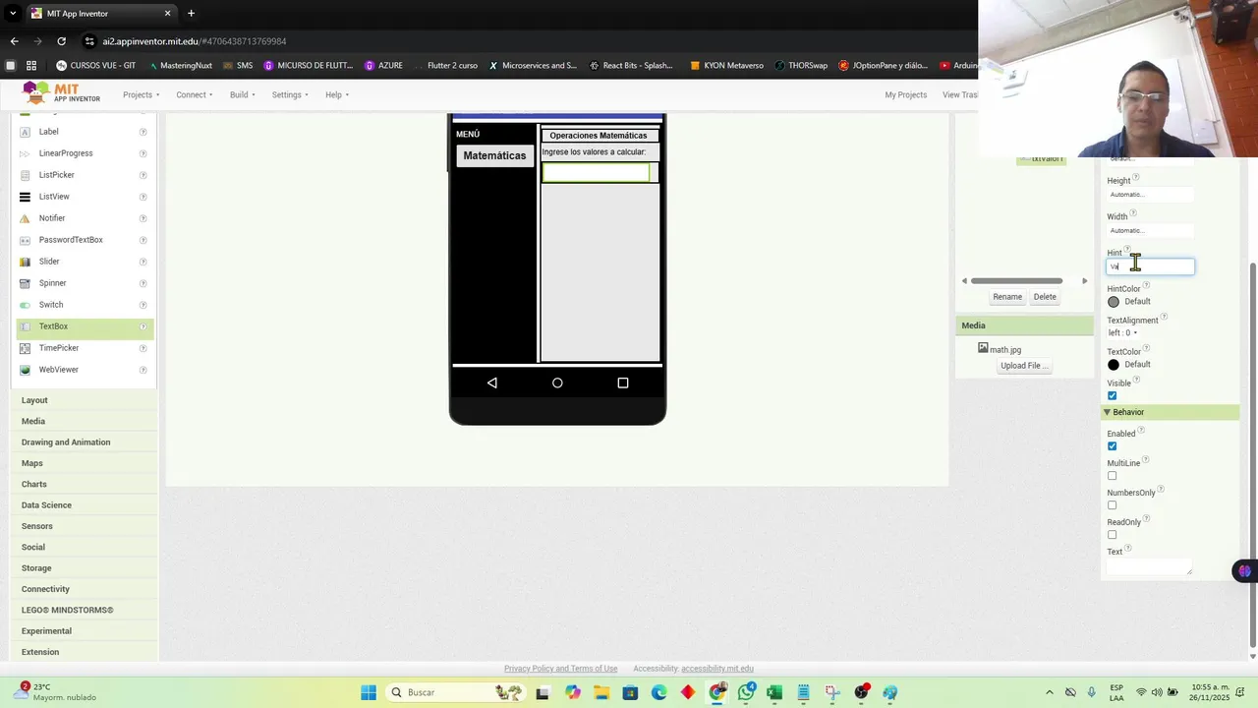The height and width of the screenshot is (708, 1258).
Task: Open help icon next to Hint property
Action: (x=1127, y=250)
